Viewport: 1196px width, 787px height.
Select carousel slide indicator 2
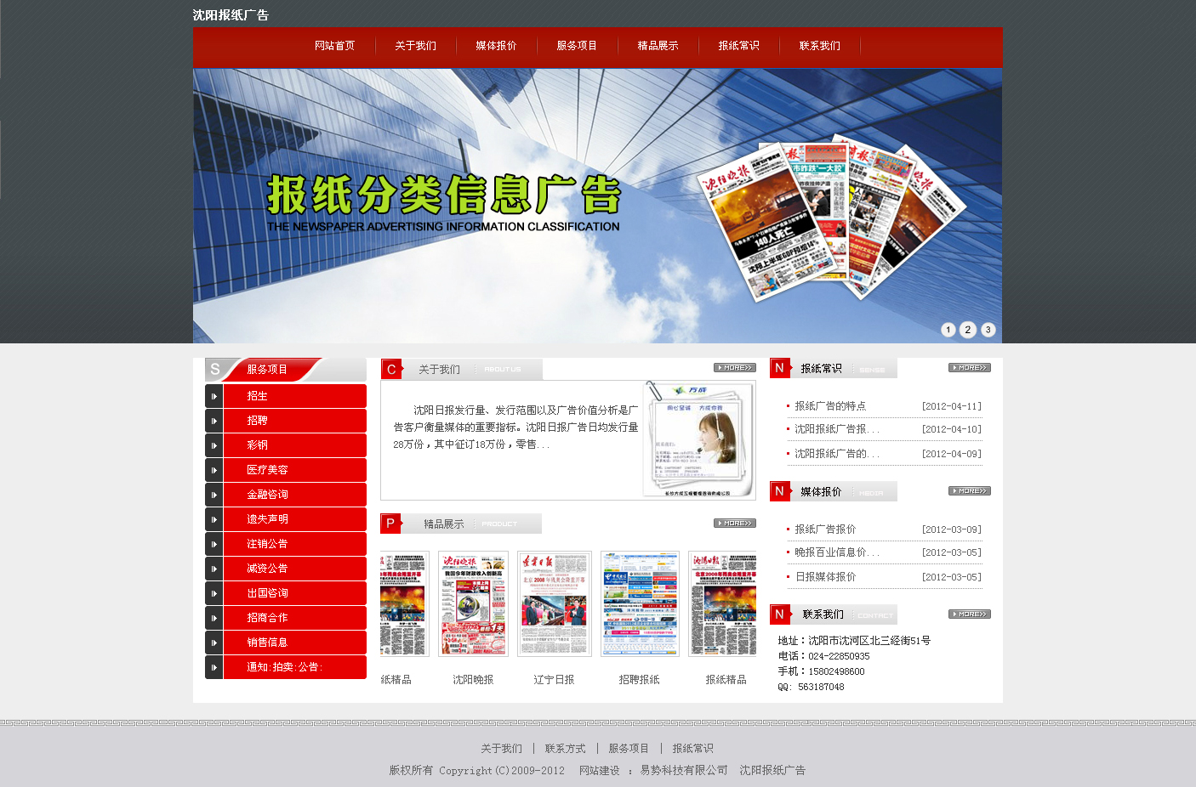(967, 330)
